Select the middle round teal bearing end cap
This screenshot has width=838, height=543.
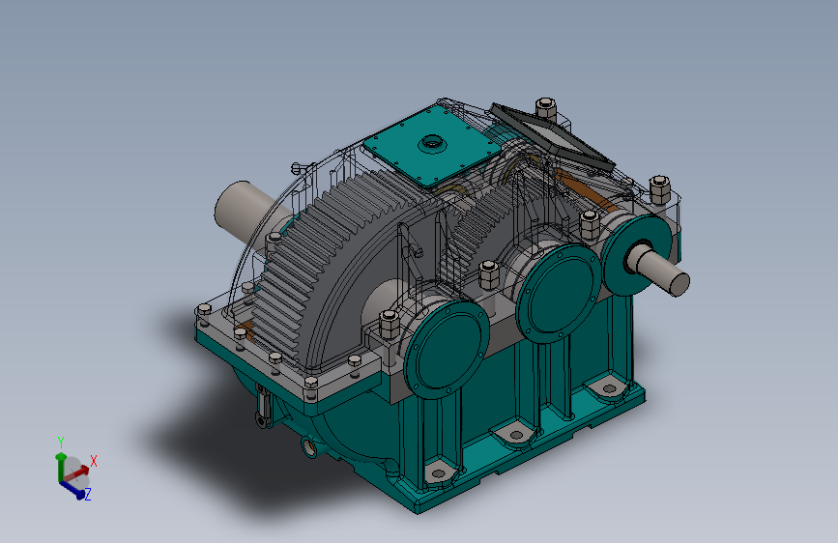click(x=559, y=293)
